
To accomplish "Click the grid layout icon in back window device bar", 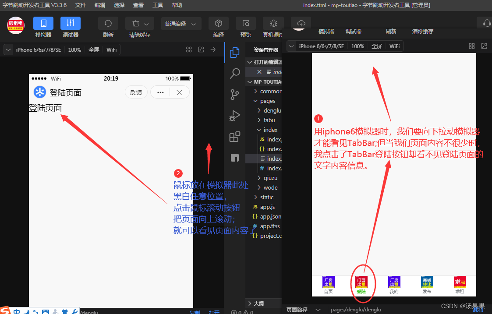I will 188,49.
